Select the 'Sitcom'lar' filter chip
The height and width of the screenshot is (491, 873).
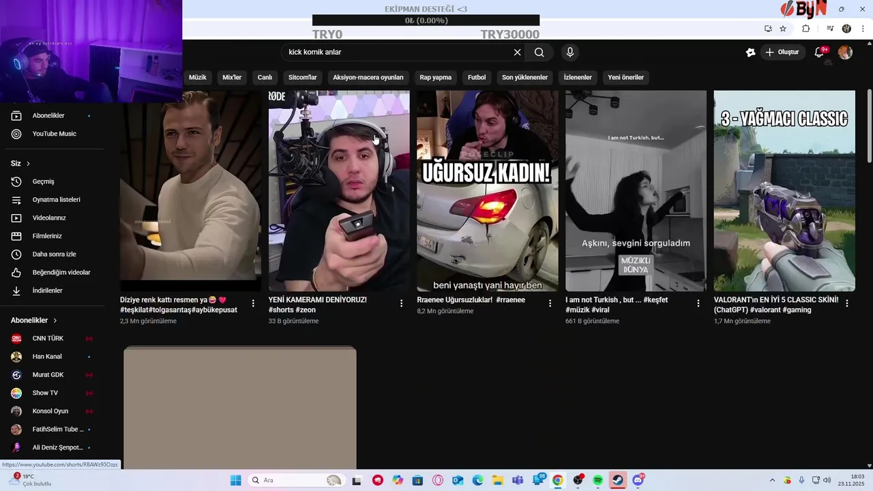[x=302, y=77]
